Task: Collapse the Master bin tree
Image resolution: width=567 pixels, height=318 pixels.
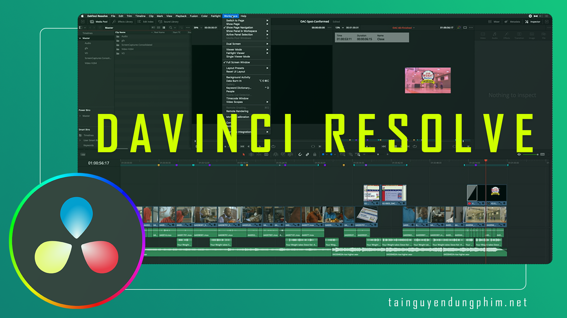Action: pyautogui.click(x=80, y=38)
